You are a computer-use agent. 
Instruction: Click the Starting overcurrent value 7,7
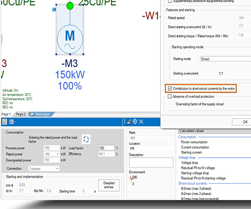(221, 74)
